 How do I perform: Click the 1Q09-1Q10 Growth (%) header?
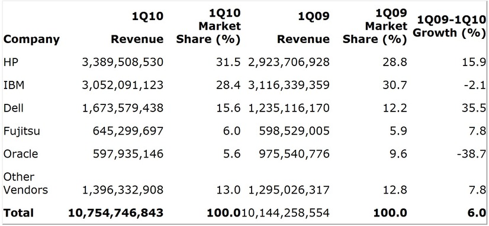tap(449, 26)
